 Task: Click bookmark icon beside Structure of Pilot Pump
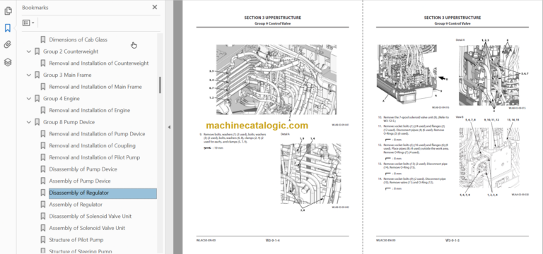pyautogui.click(x=43, y=240)
